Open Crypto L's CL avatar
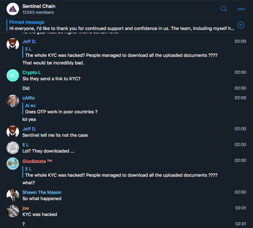 click(13, 75)
